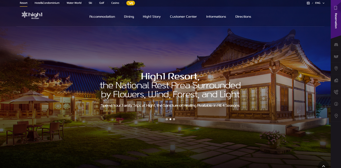This screenshot has height=168, width=341.
Task: Open the dining fork-and-plate sidebar icon
Action: coord(336,56)
